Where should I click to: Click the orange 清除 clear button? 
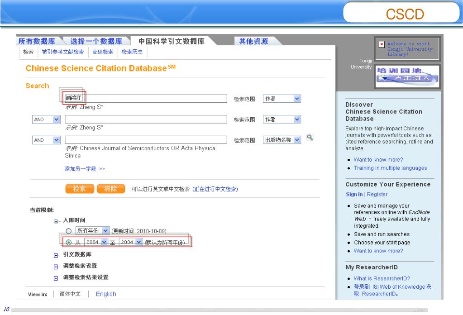[x=110, y=189]
